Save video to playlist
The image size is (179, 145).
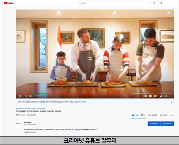click(164, 115)
